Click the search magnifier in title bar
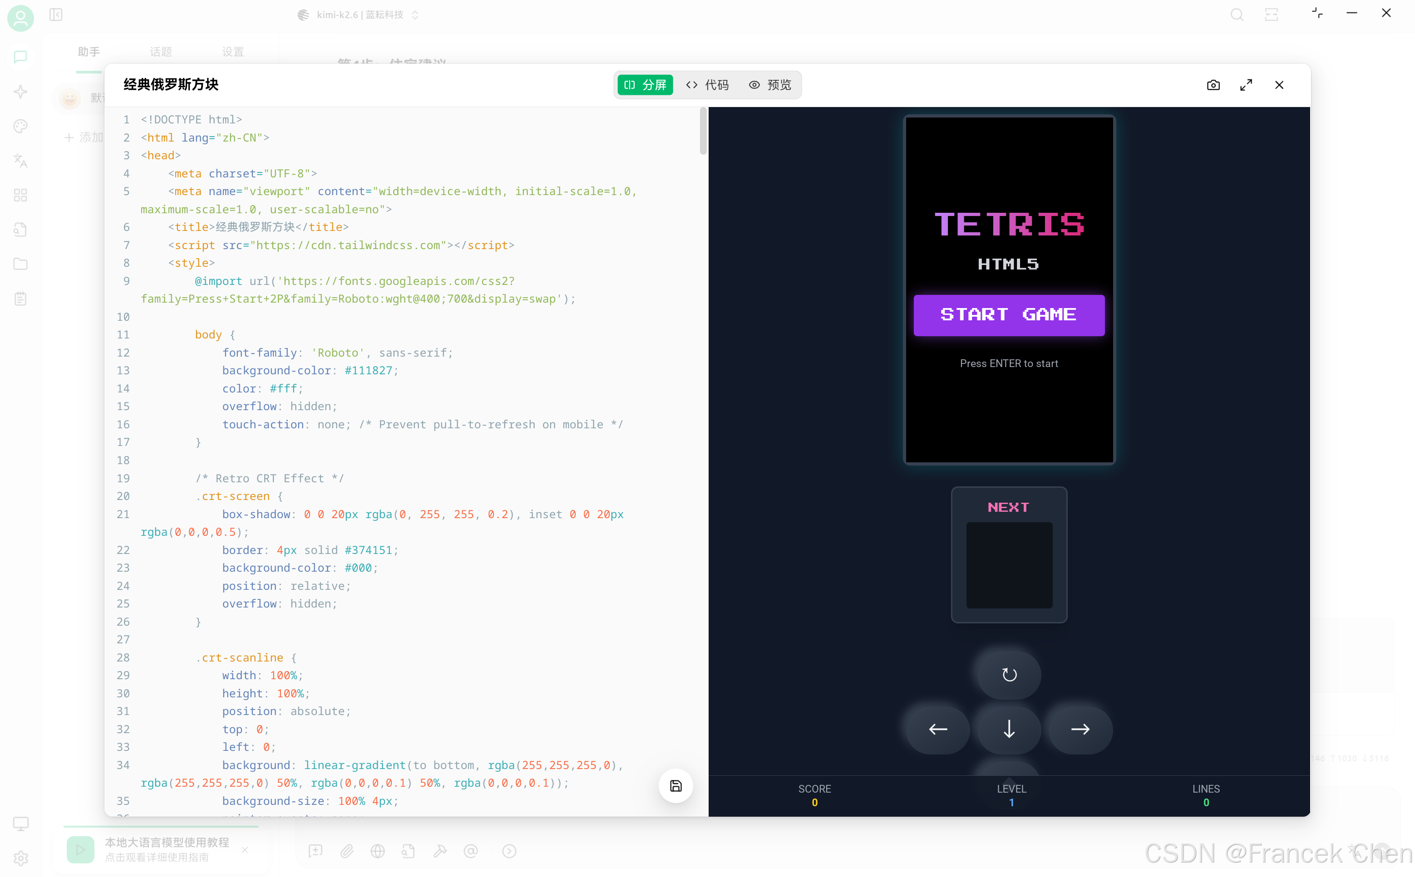1415x877 pixels. [x=1237, y=15]
